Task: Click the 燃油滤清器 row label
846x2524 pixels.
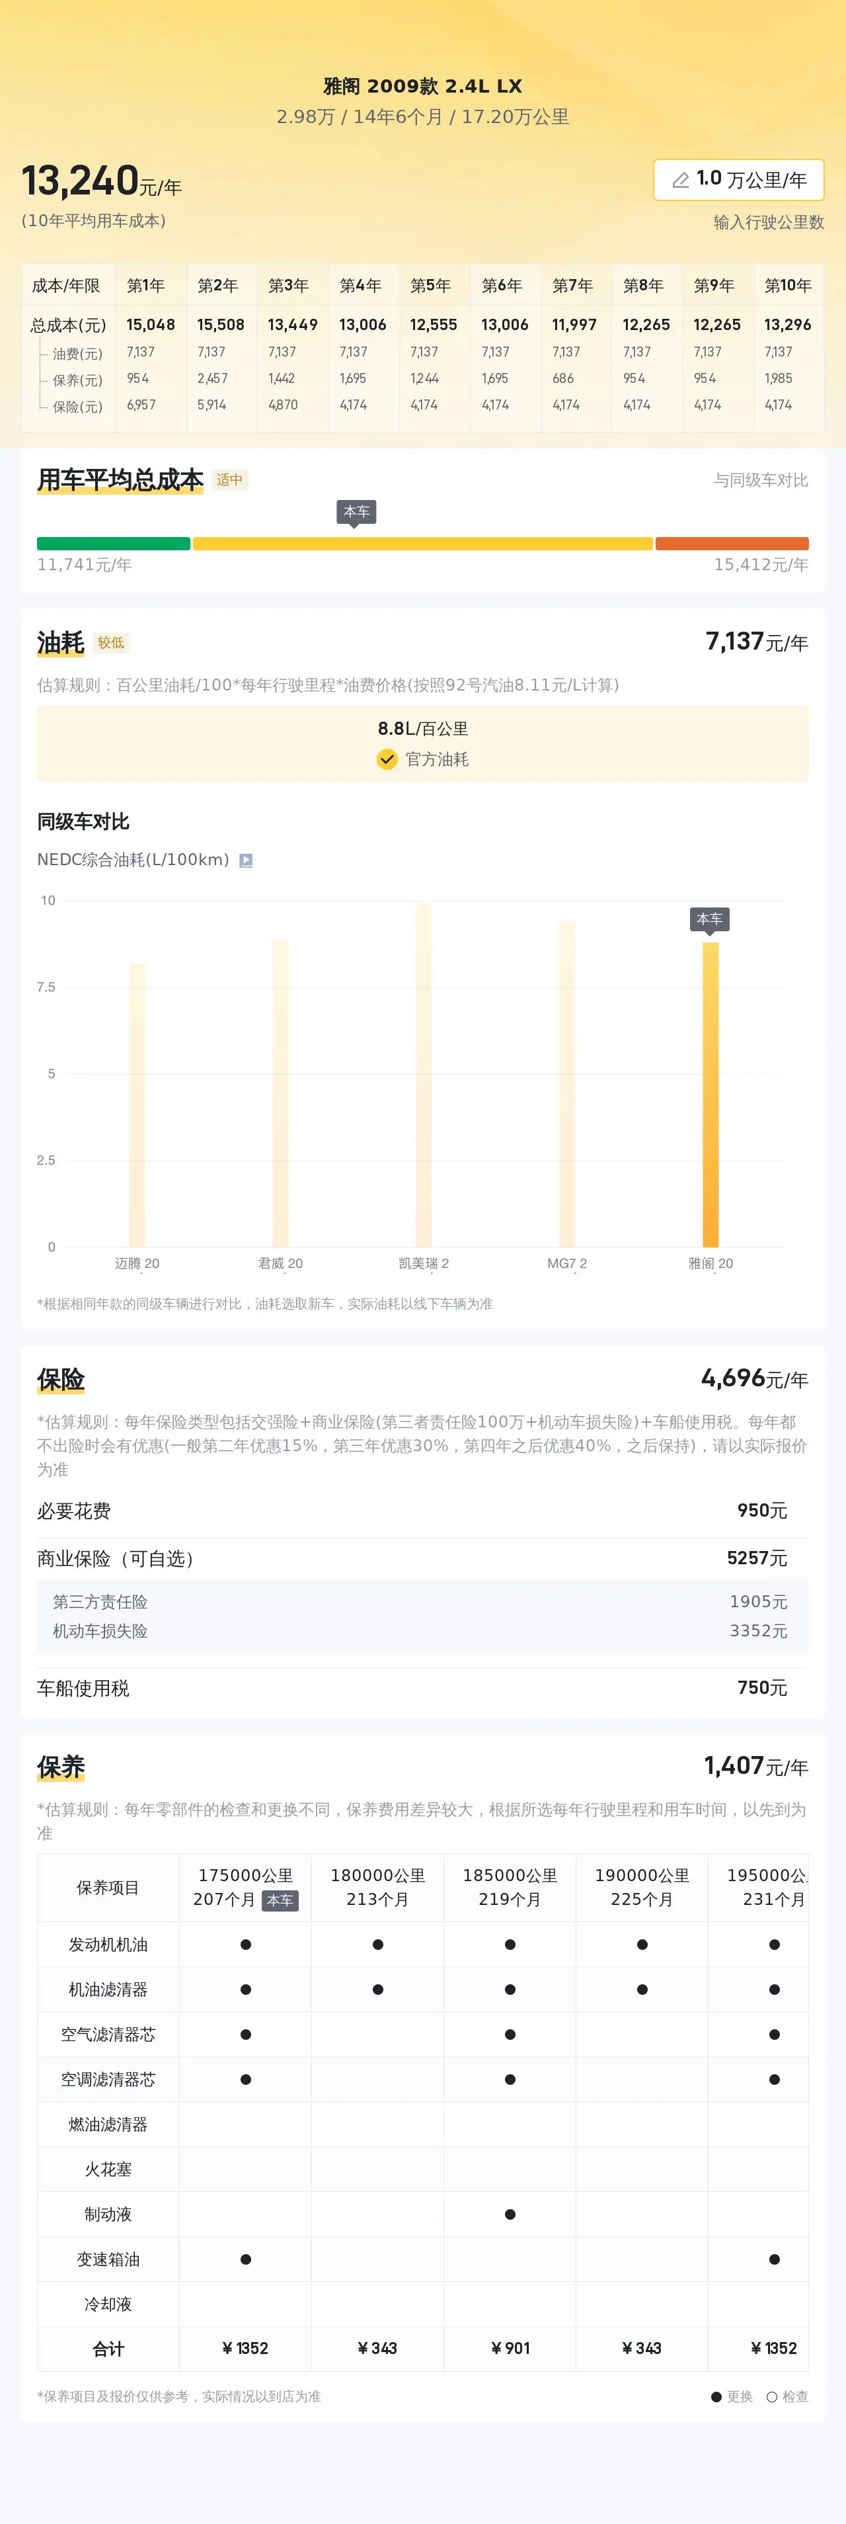Action: point(108,2124)
